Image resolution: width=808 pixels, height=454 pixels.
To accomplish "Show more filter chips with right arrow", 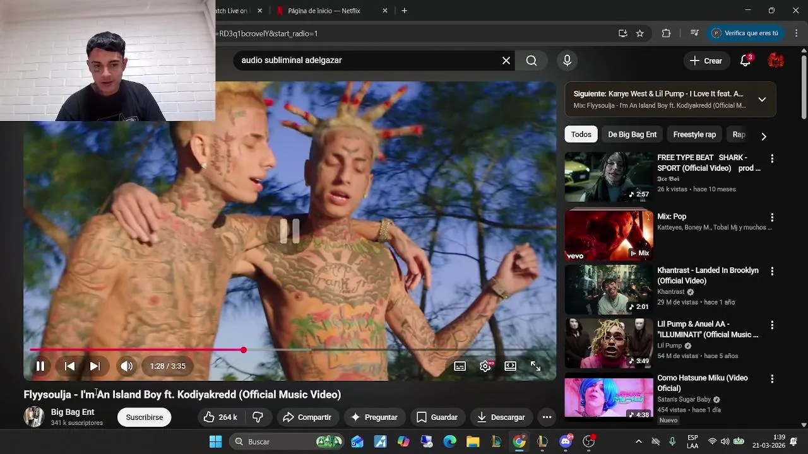I will coord(764,136).
